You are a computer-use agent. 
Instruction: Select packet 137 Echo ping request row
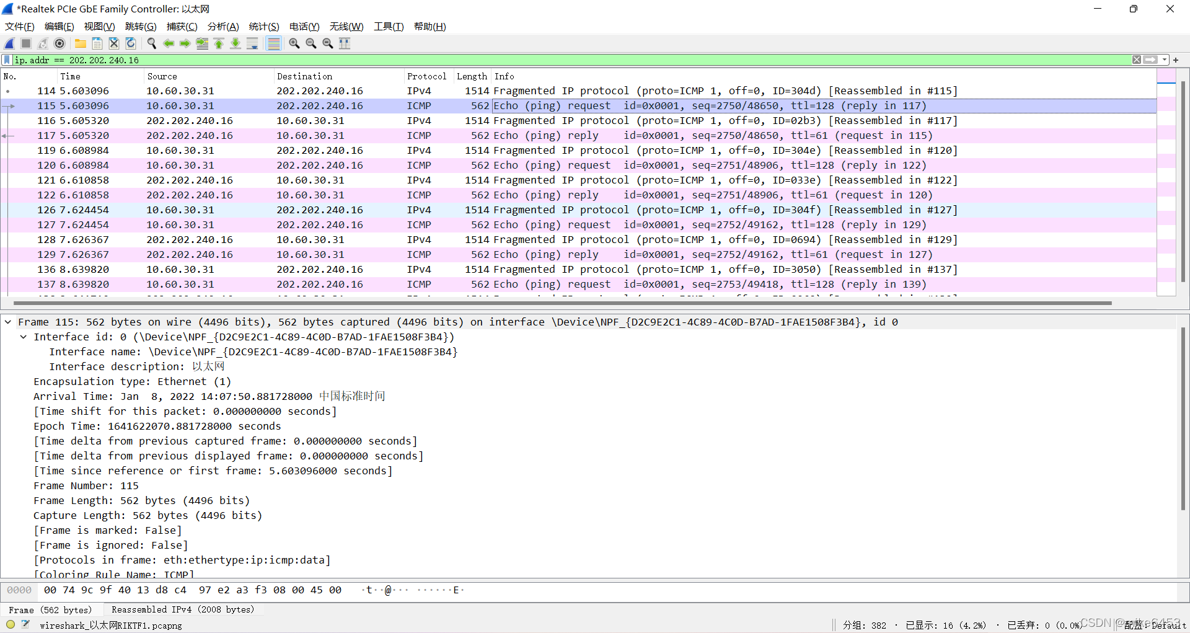[x=578, y=285]
